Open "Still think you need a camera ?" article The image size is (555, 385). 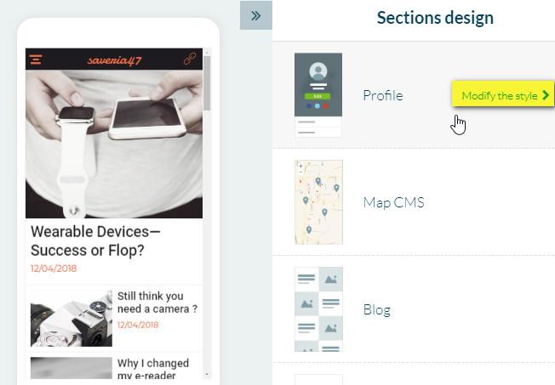(x=157, y=303)
